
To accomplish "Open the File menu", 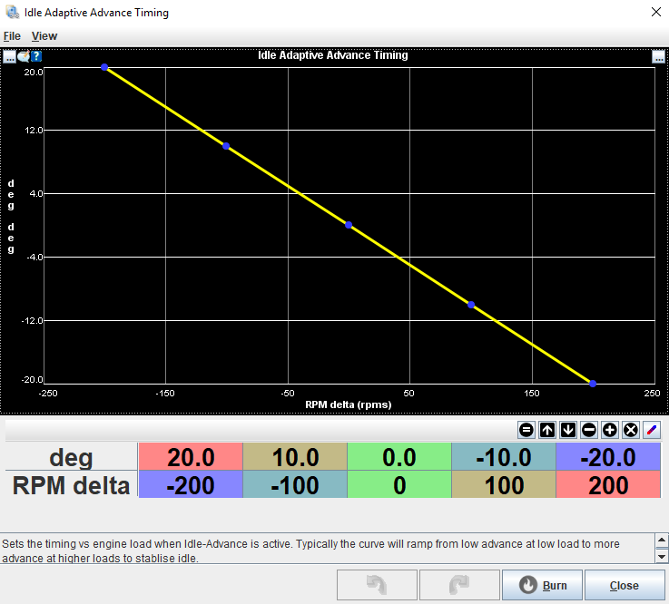I will [12, 36].
